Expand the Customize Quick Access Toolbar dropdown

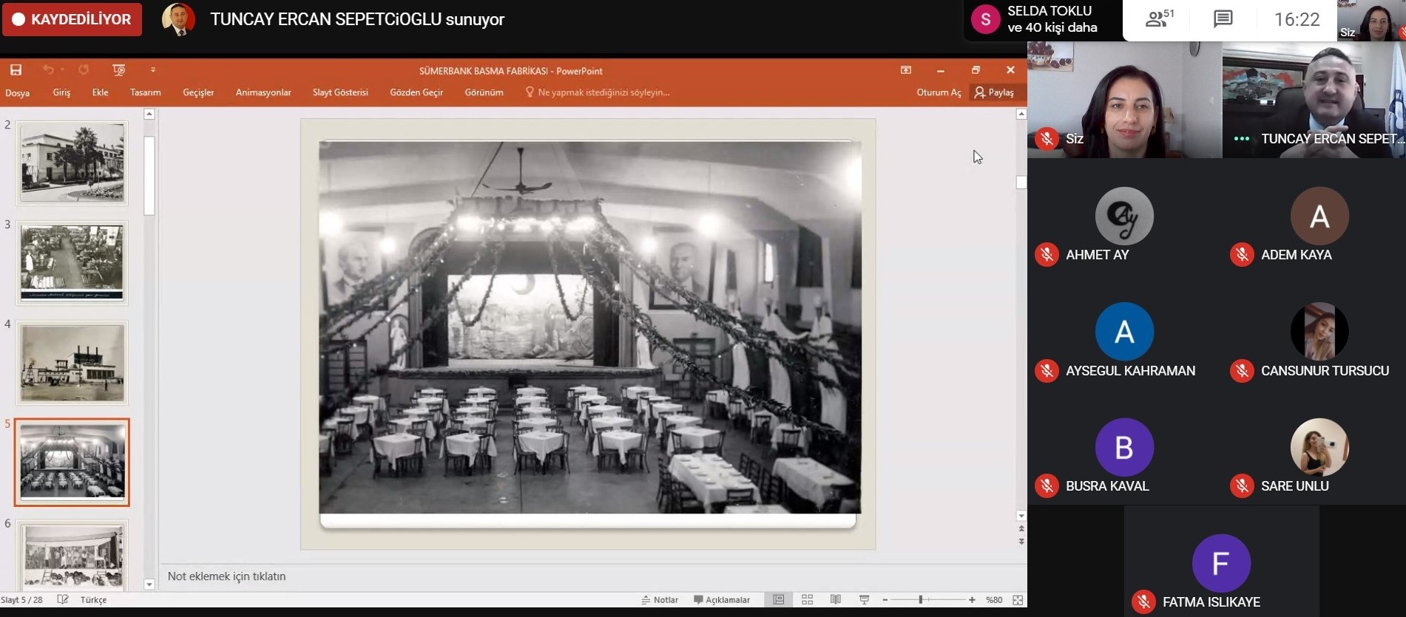point(153,70)
